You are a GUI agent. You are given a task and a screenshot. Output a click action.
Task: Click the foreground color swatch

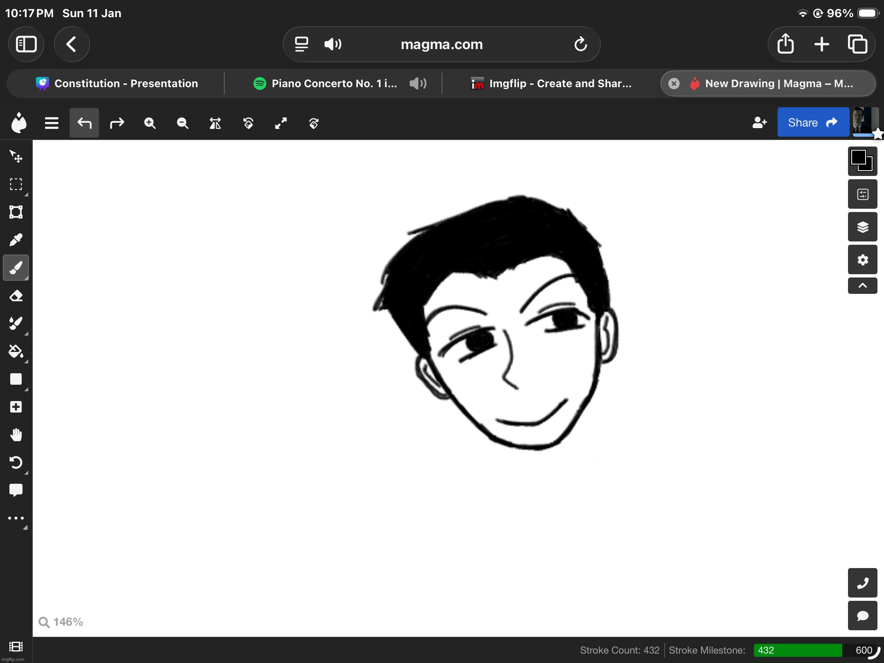[x=859, y=158]
